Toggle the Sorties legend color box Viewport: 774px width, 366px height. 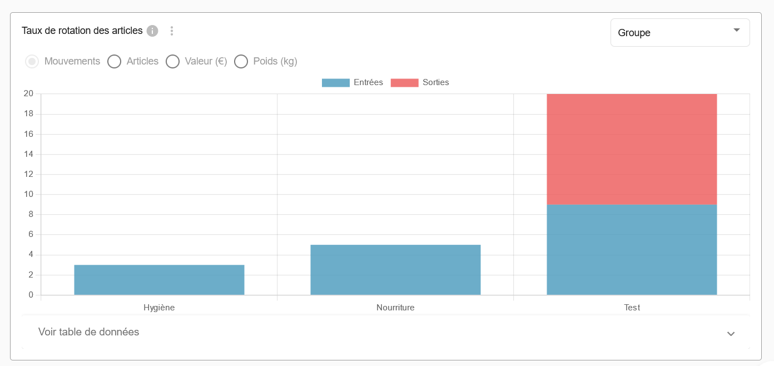coord(404,83)
